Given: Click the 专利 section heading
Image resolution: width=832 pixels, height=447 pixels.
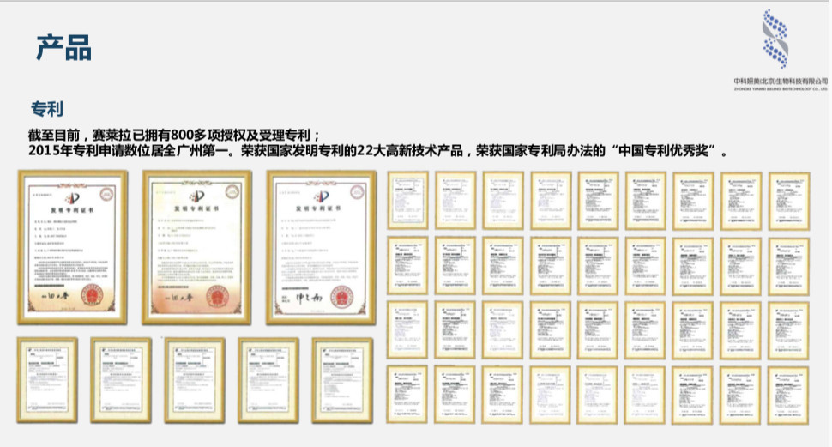Looking at the screenshot, I should [x=47, y=109].
